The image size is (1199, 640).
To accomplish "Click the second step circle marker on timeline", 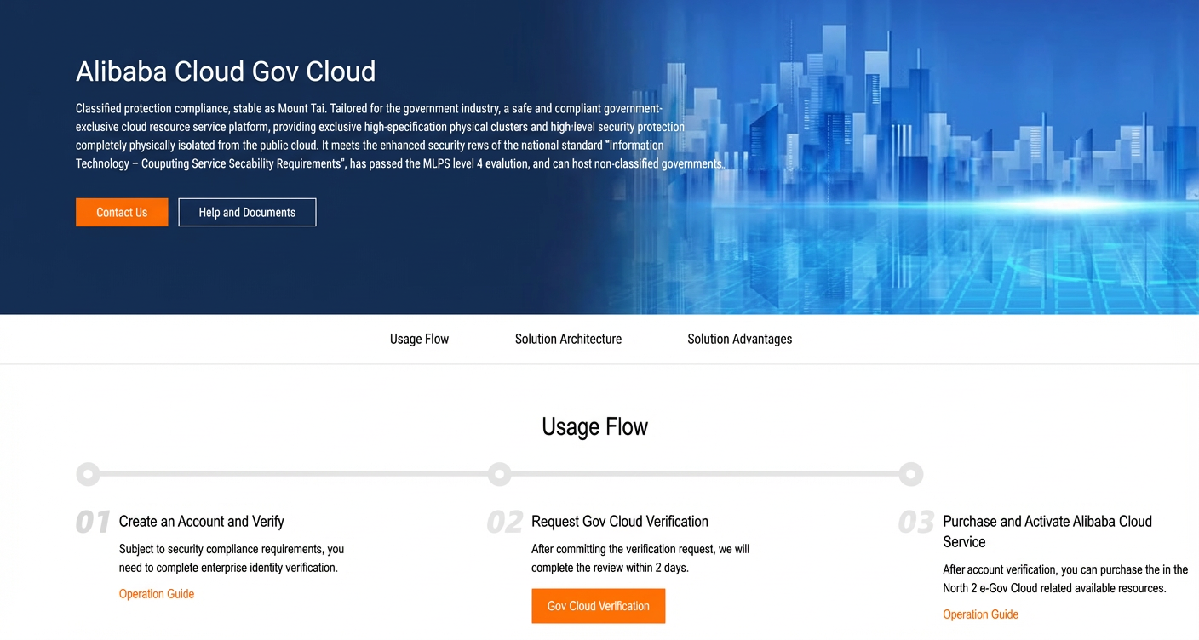I will tap(500, 474).
